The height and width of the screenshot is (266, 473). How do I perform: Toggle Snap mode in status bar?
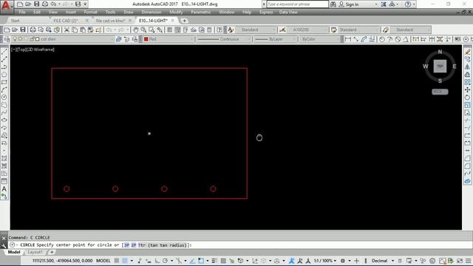coord(125,261)
